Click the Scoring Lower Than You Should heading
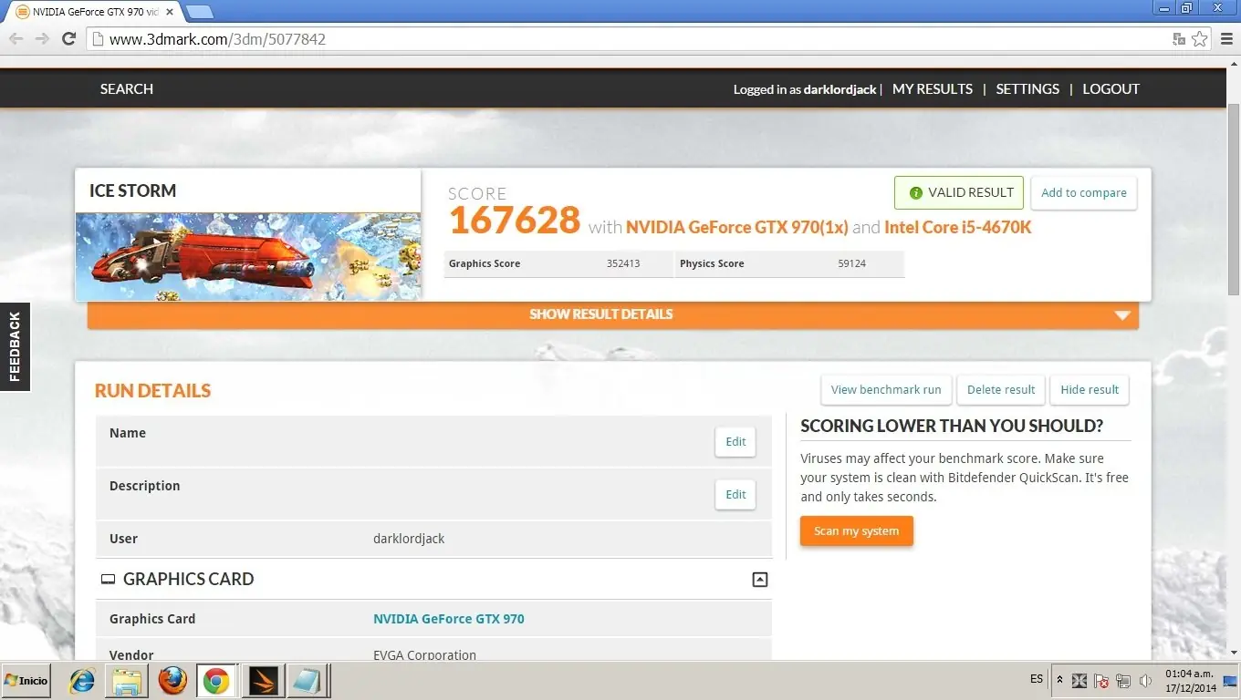Image resolution: width=1241 pixels, height=700 pixels. [952, 427]
